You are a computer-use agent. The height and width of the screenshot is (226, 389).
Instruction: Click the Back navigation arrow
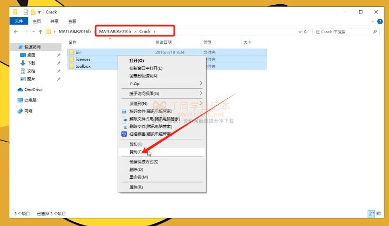click(16, 32)
